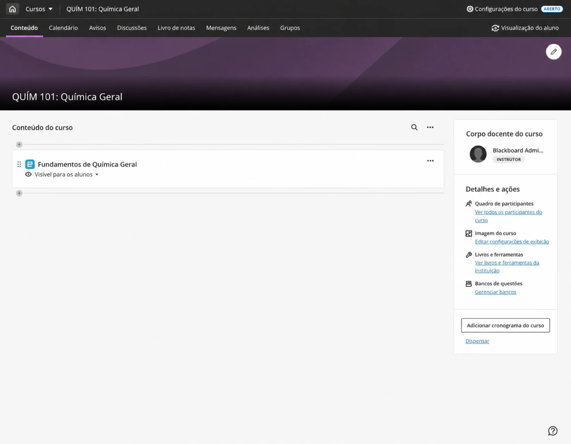Viewport: 571px width, 444px height.
Task: Go to the home icon
Action: click(12, 9)
